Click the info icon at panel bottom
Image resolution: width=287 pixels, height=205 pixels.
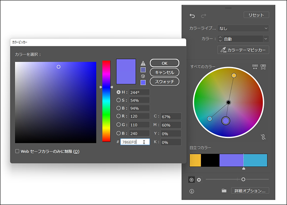(x=192, y=191)
